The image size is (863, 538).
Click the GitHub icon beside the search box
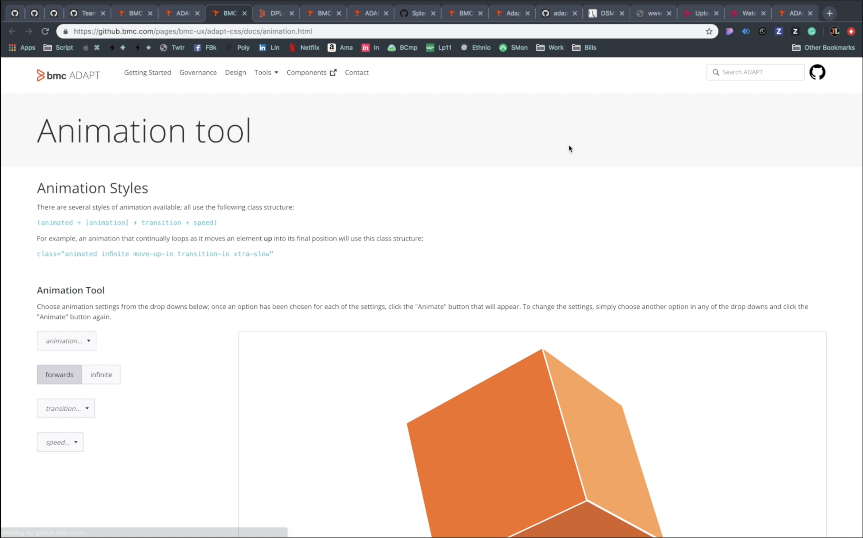[x=818, y=72]
